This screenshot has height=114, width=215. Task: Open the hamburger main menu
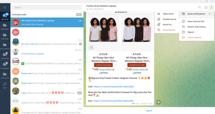(x=5, y=8)
